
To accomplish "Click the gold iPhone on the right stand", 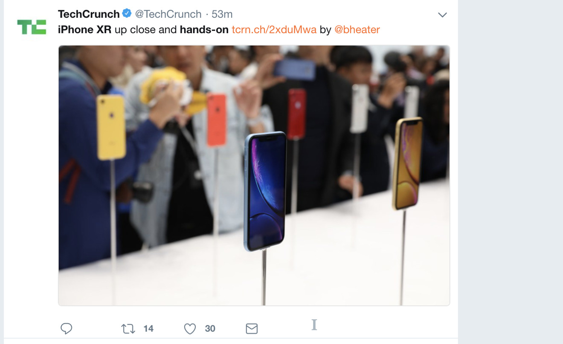I will [x=407, y=164].
